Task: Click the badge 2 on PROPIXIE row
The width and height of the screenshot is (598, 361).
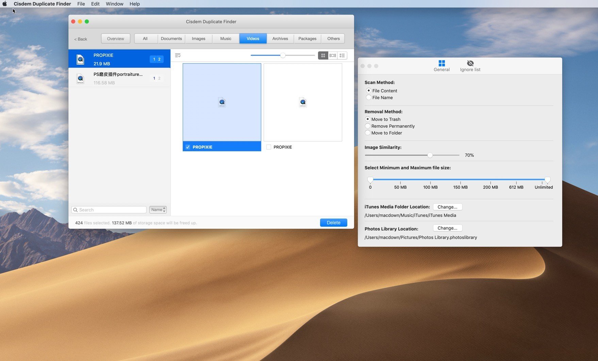Action: point(159,59)
